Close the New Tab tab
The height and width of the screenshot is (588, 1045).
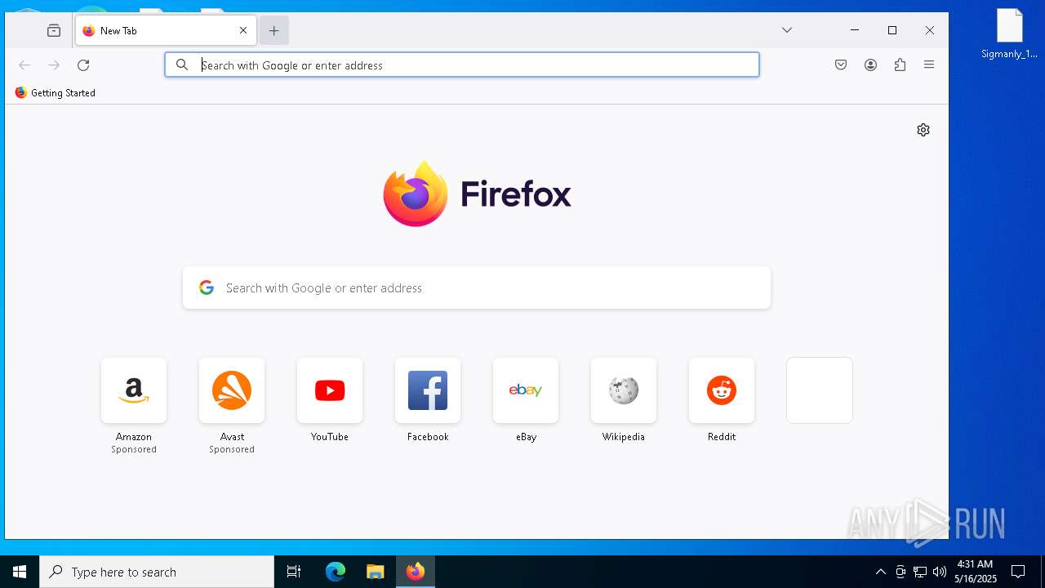coord(243,30)
